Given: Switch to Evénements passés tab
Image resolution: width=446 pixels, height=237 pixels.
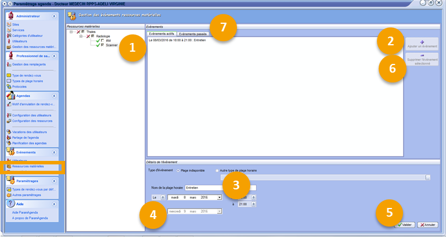Looking at the screenshot, I should tap(191, 34).
